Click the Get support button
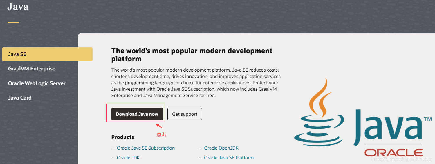The height and width of the screenshot is (164, 435). click(x=185, y=114)
